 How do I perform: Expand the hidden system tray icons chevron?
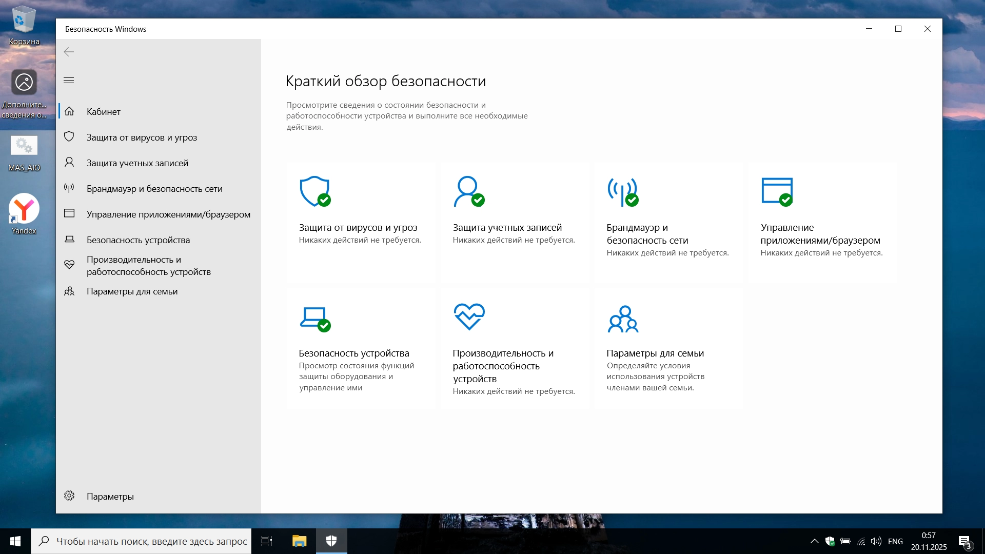814,541
